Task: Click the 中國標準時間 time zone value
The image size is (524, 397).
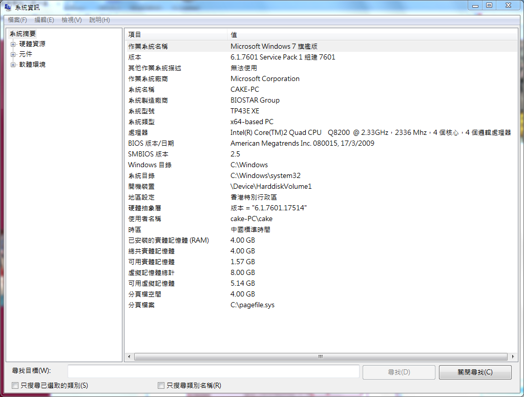Action: (250, 229)
